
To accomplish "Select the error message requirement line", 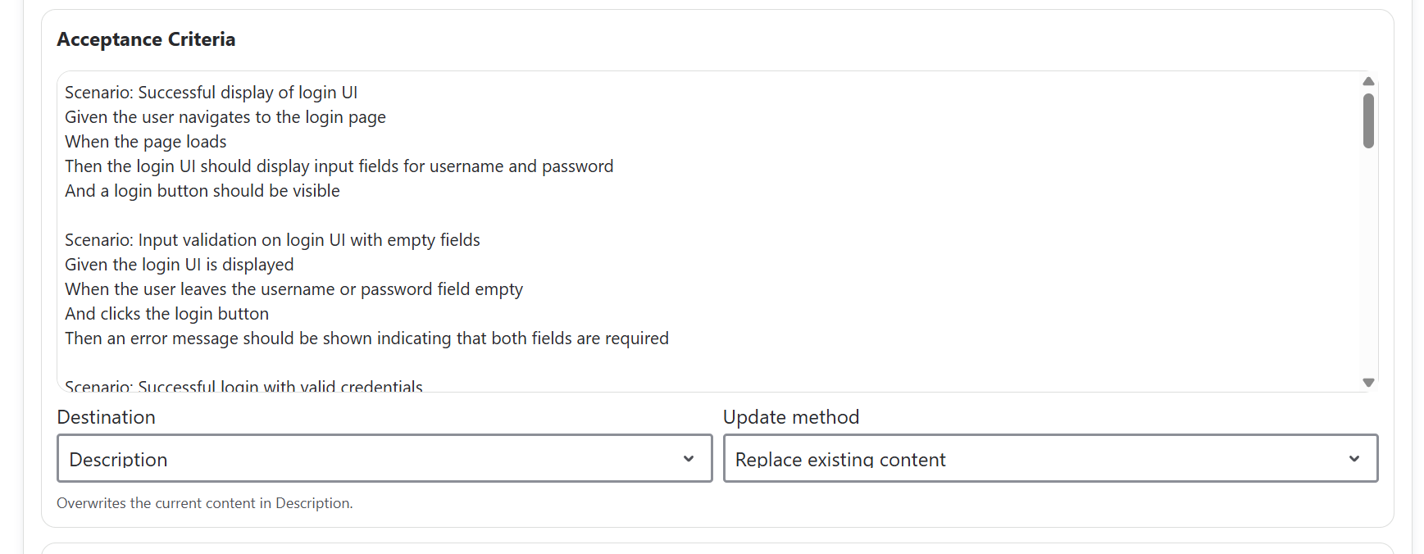I will [366, 338].
